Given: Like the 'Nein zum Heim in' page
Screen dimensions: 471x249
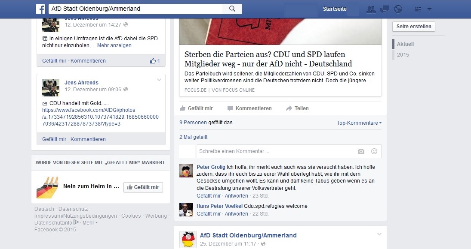Looking at the screenshot, I should tap(143, 187).
